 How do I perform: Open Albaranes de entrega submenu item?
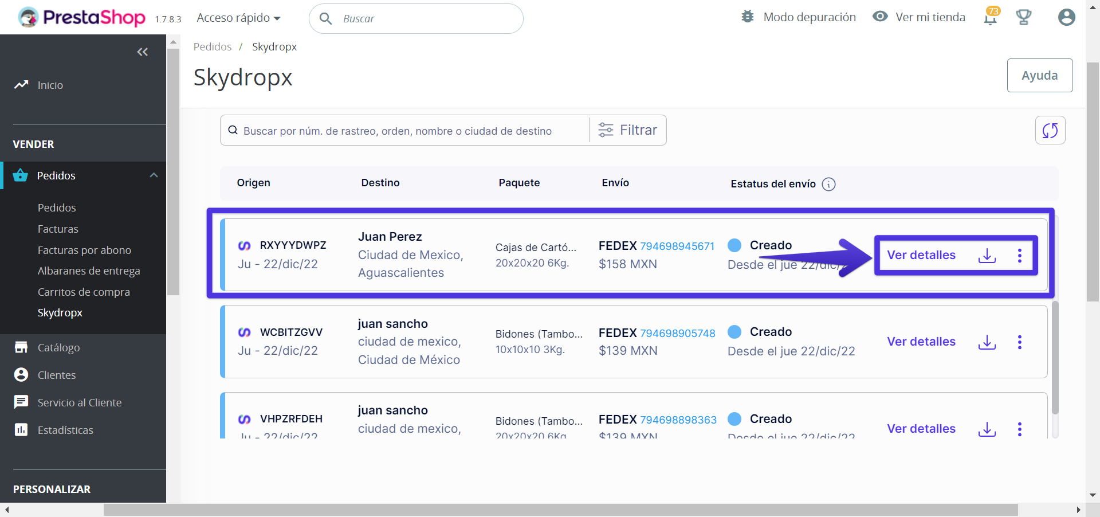[x=89, y=271]
